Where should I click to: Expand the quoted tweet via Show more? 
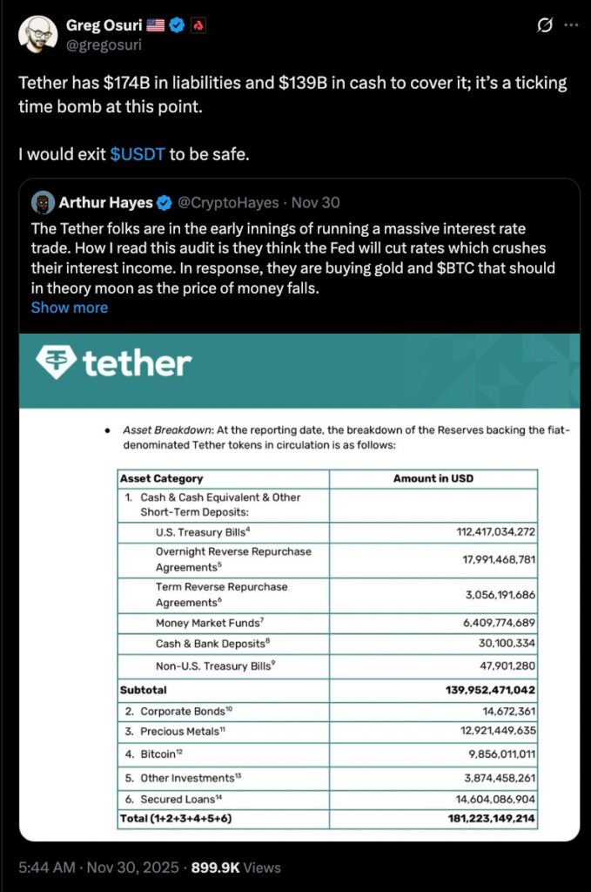70,307
